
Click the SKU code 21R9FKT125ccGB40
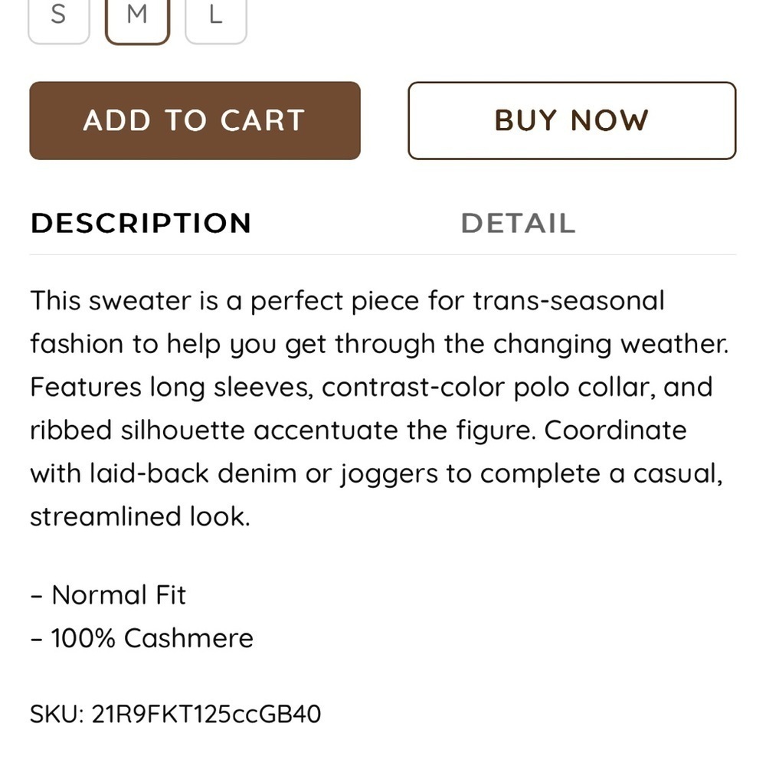pyautogui.click(x=206, y=714)
